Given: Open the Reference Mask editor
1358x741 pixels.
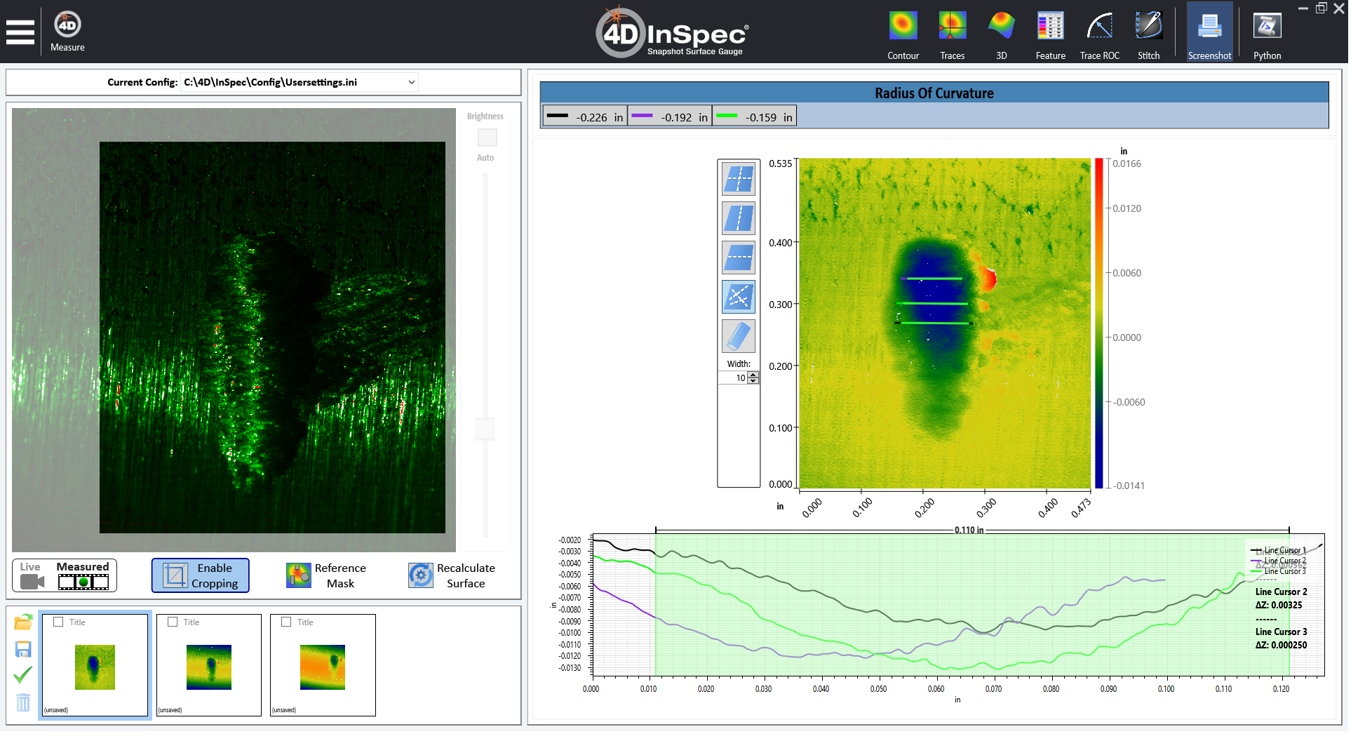Looking at the screenshot, I should (327, 575).
